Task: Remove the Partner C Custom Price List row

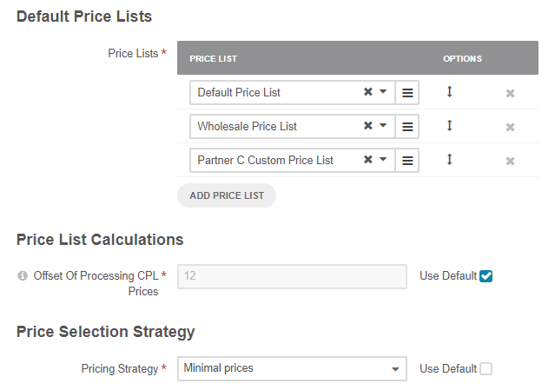Action: [x=511, y=161]
